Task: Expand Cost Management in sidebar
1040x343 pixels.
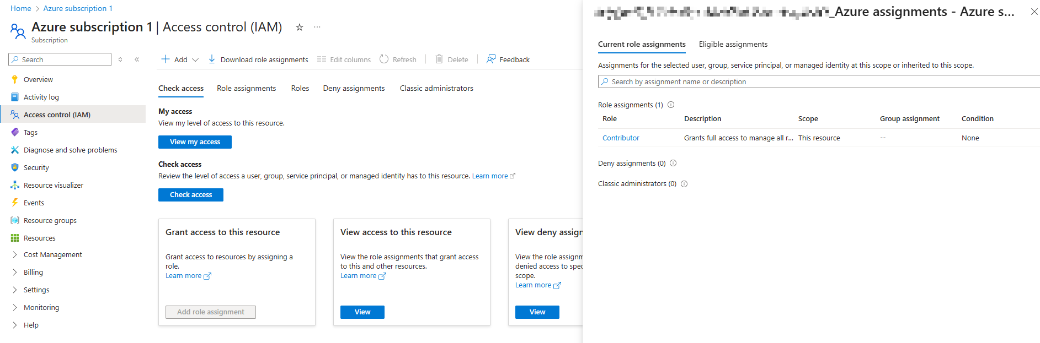Action: [x=15, y=254]
